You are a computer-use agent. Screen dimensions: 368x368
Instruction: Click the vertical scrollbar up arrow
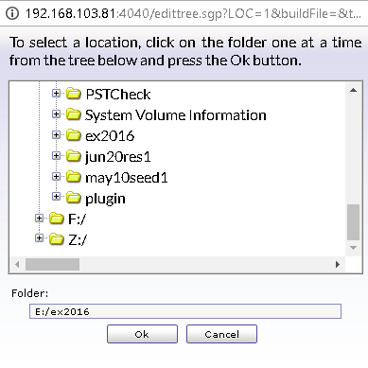pyautogui.click(x=353, y=91)
